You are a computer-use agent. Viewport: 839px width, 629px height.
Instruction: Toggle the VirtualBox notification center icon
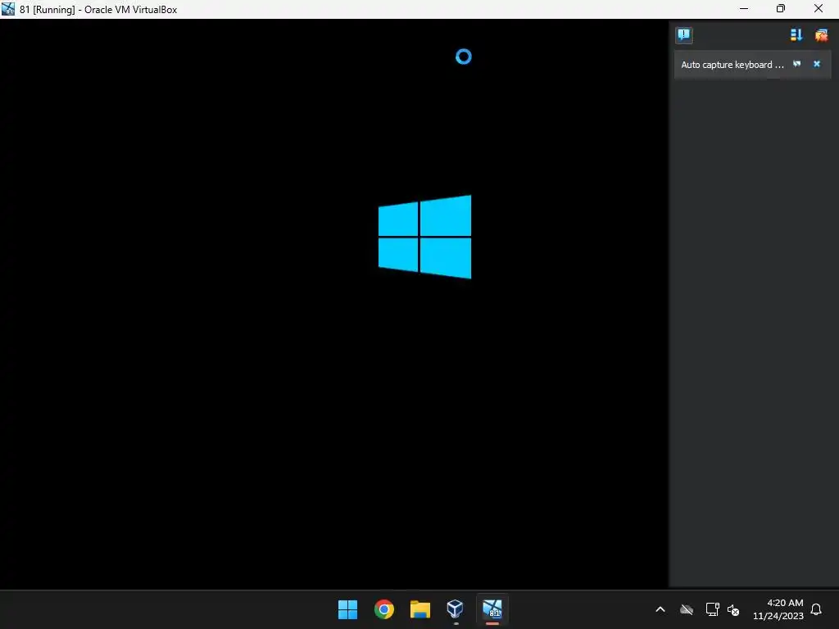pyautogui.click(x=684, y=35)
